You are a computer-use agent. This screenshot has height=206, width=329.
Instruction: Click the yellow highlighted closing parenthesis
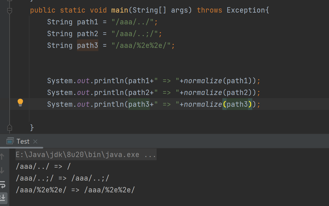pyautogui.click(x=250, y=104)
